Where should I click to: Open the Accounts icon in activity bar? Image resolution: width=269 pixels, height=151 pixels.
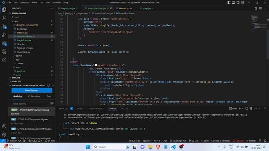point(4,126)
